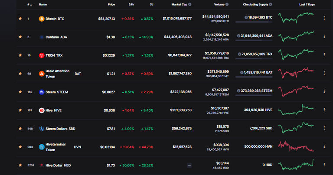Image resolution: width=333 pixels, height=175 pixels.
Task: Open the Bitcoin BTC coin page
Action: pos(55,19)
